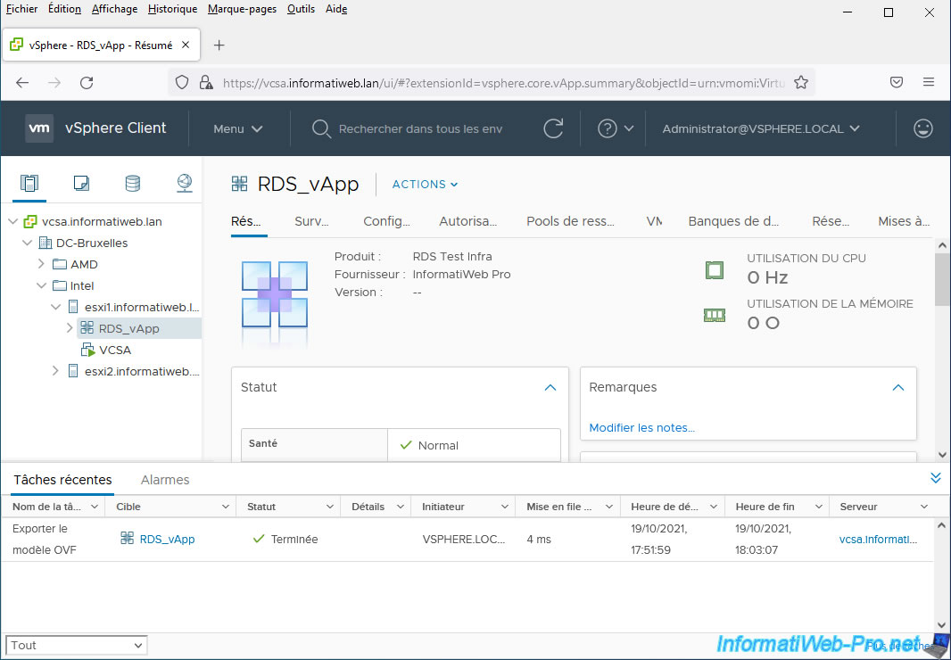The height and width of the screenshot is (660, 951).
Task: Open the Fichier menu
Action: [21, 9]
